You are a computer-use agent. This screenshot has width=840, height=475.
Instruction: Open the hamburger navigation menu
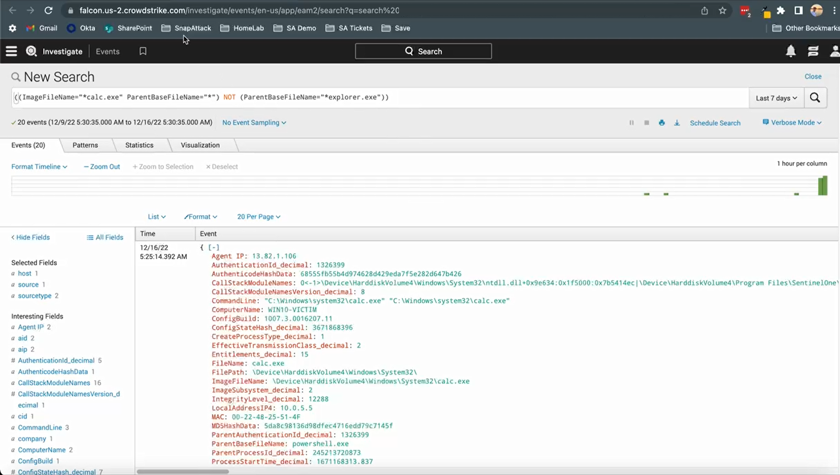point(11,51)
